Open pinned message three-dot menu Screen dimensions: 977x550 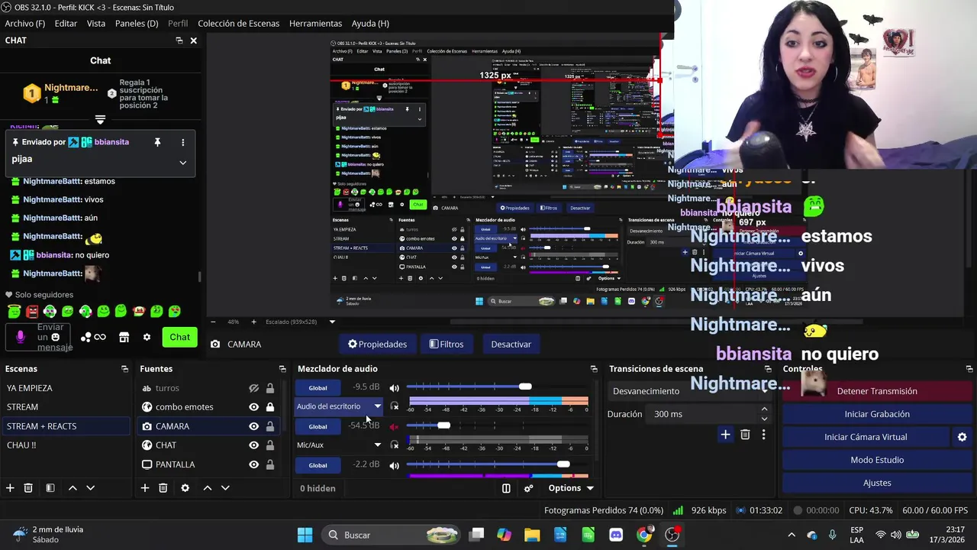point(182,142)
